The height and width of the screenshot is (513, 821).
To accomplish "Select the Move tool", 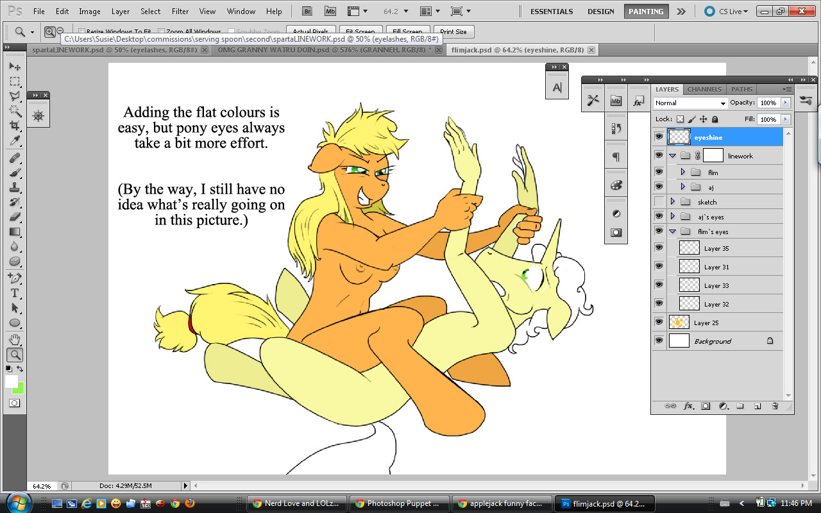I will 14,67.
